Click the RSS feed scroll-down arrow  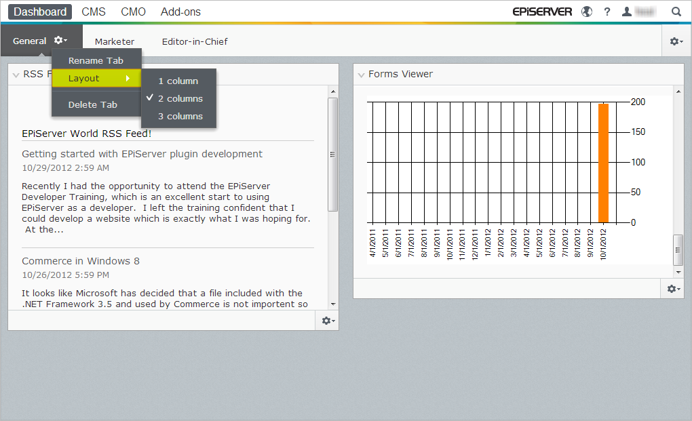[332, 304]
